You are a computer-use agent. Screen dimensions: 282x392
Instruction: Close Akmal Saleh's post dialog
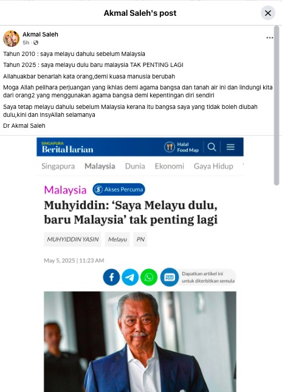[x=268, y=13]
